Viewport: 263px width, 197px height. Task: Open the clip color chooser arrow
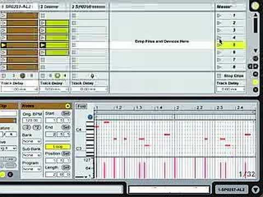click(x=14, y=120)
